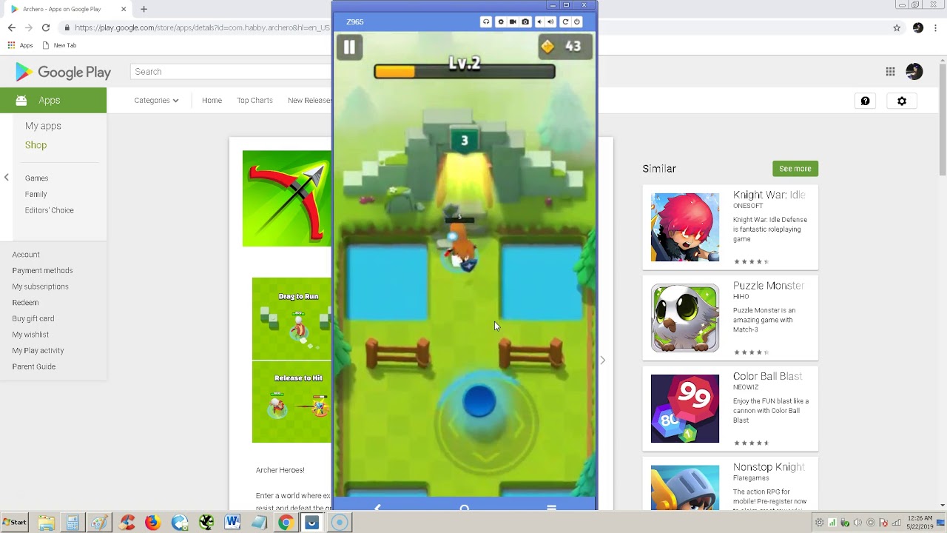The image size is (947, 533).
Task: Open My apps in the sidebar
Action: tap(43, 126)
